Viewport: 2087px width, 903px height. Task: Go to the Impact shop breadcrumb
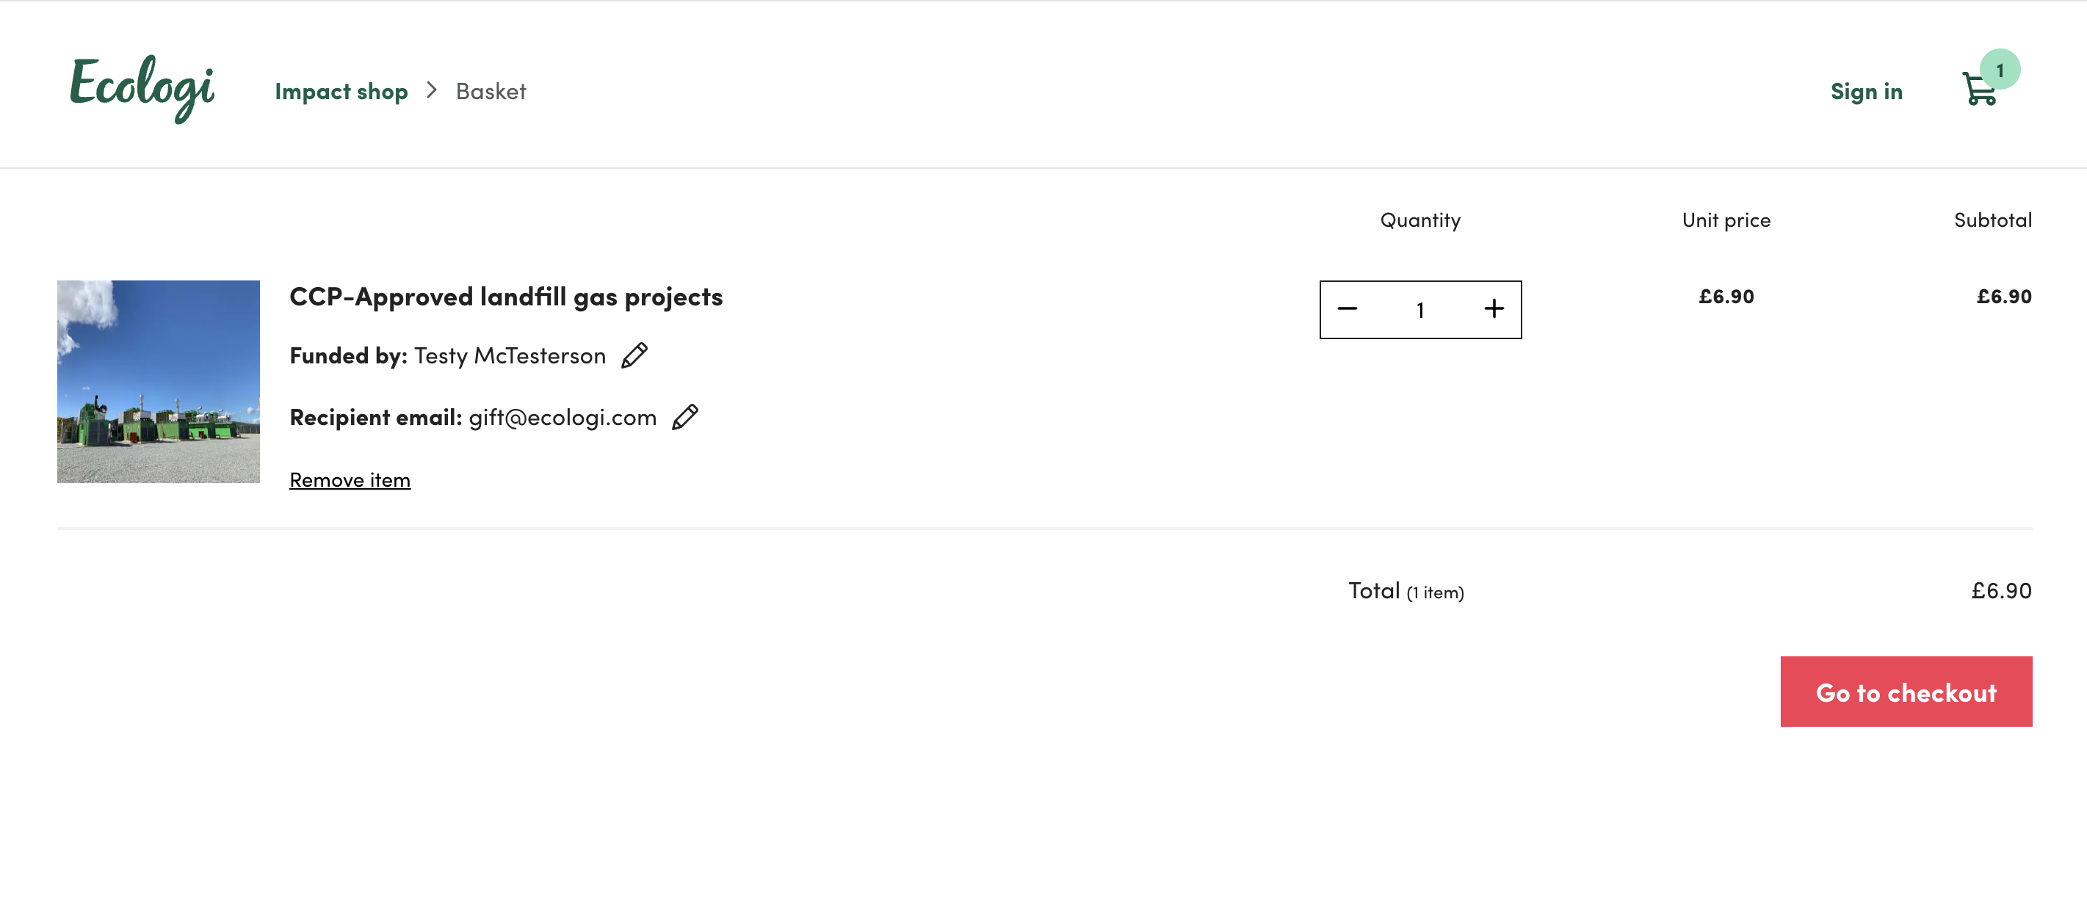341,92
